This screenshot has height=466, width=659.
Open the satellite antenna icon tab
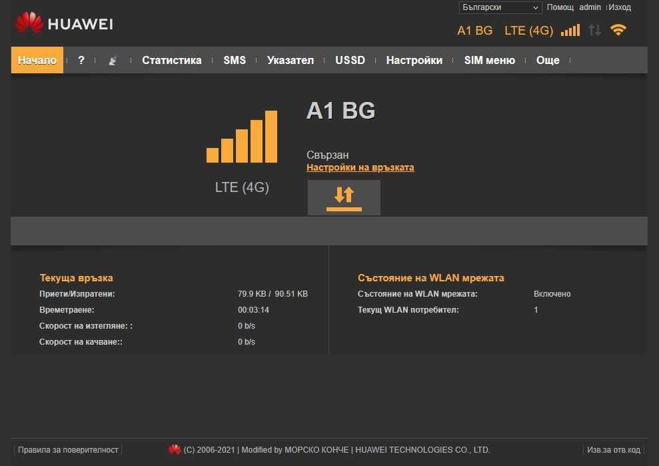113,61
